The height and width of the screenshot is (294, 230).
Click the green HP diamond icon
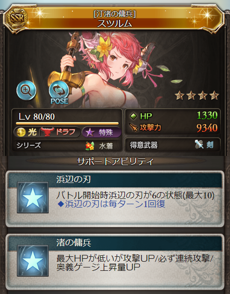pos(134,116)
